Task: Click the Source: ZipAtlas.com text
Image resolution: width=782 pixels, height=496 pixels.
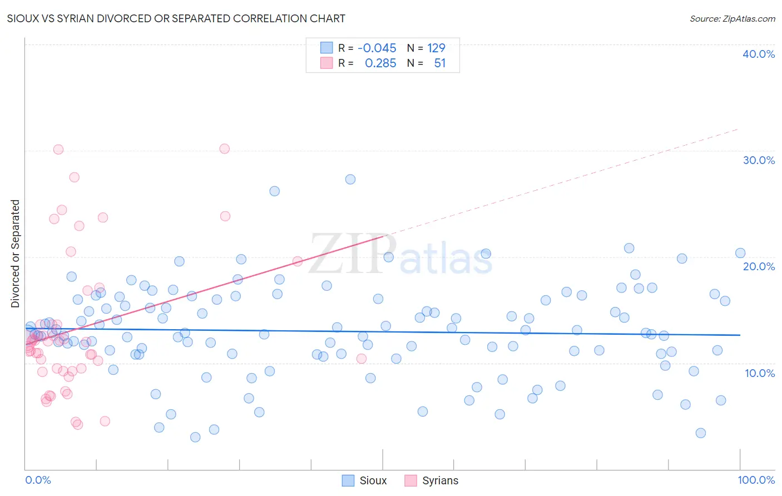Action: tap(732, 18)
